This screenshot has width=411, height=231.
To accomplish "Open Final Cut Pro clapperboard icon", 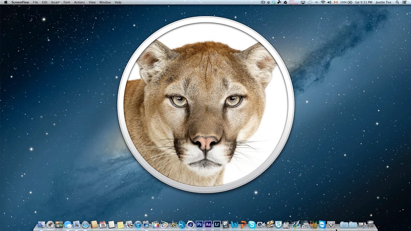I will click(155, 225).
